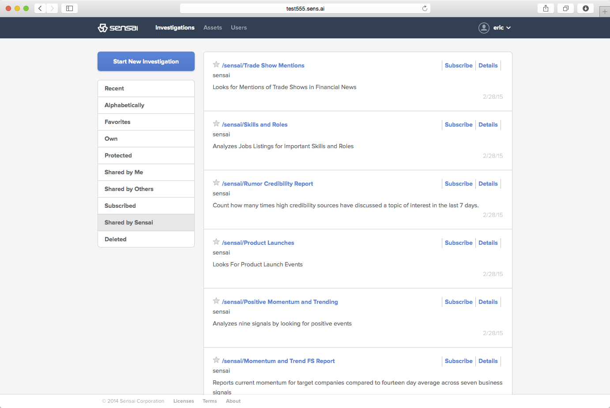
Task: Click the Sensai logo in header
Action: point(118,28)
